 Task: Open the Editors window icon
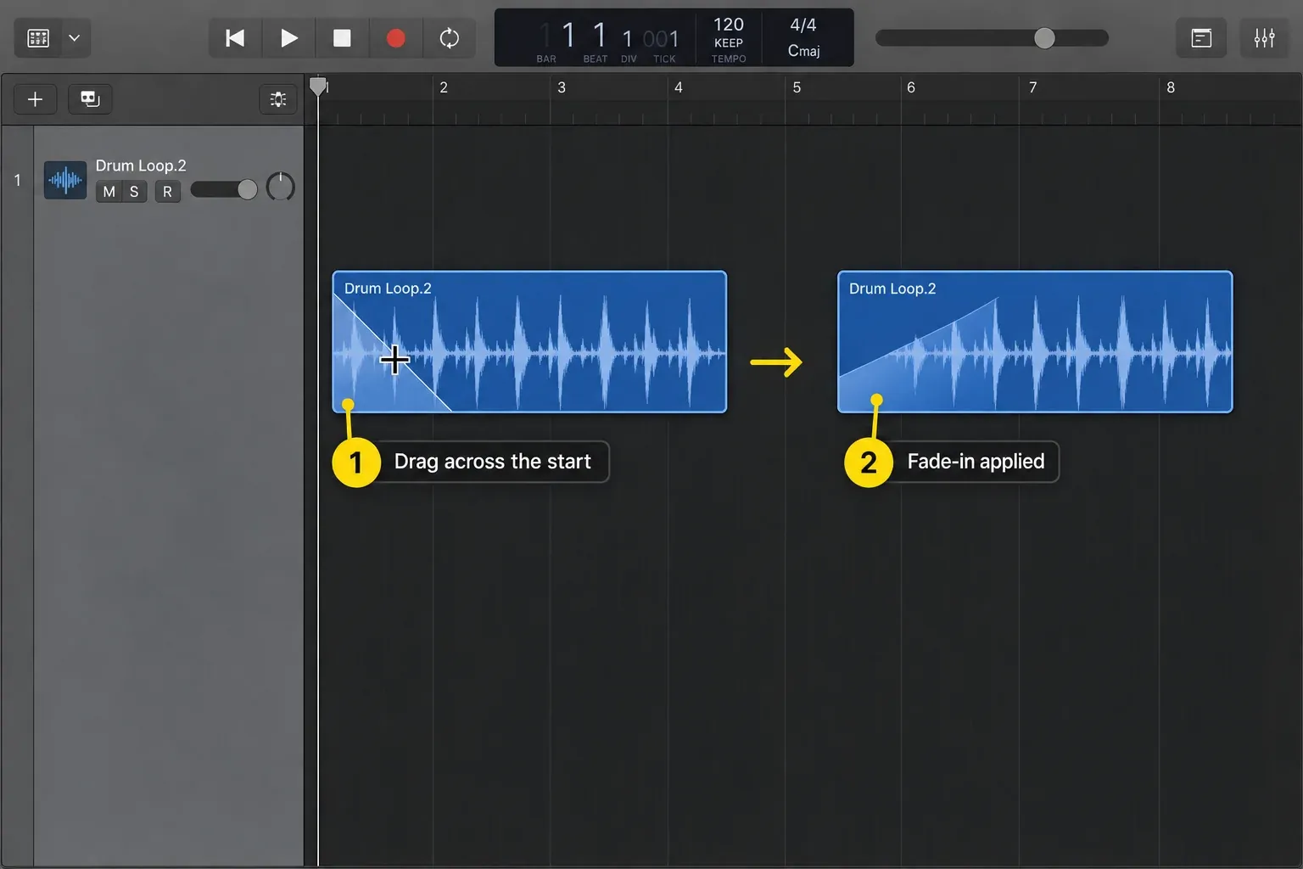[1201, 38]
